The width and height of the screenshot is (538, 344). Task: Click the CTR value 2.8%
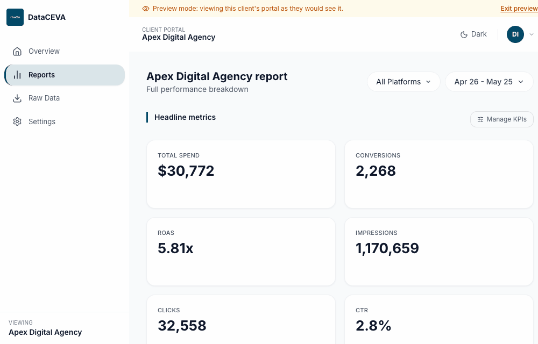373,326
